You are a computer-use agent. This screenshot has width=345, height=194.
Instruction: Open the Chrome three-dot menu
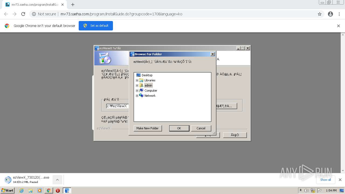(x=339, y=14)
